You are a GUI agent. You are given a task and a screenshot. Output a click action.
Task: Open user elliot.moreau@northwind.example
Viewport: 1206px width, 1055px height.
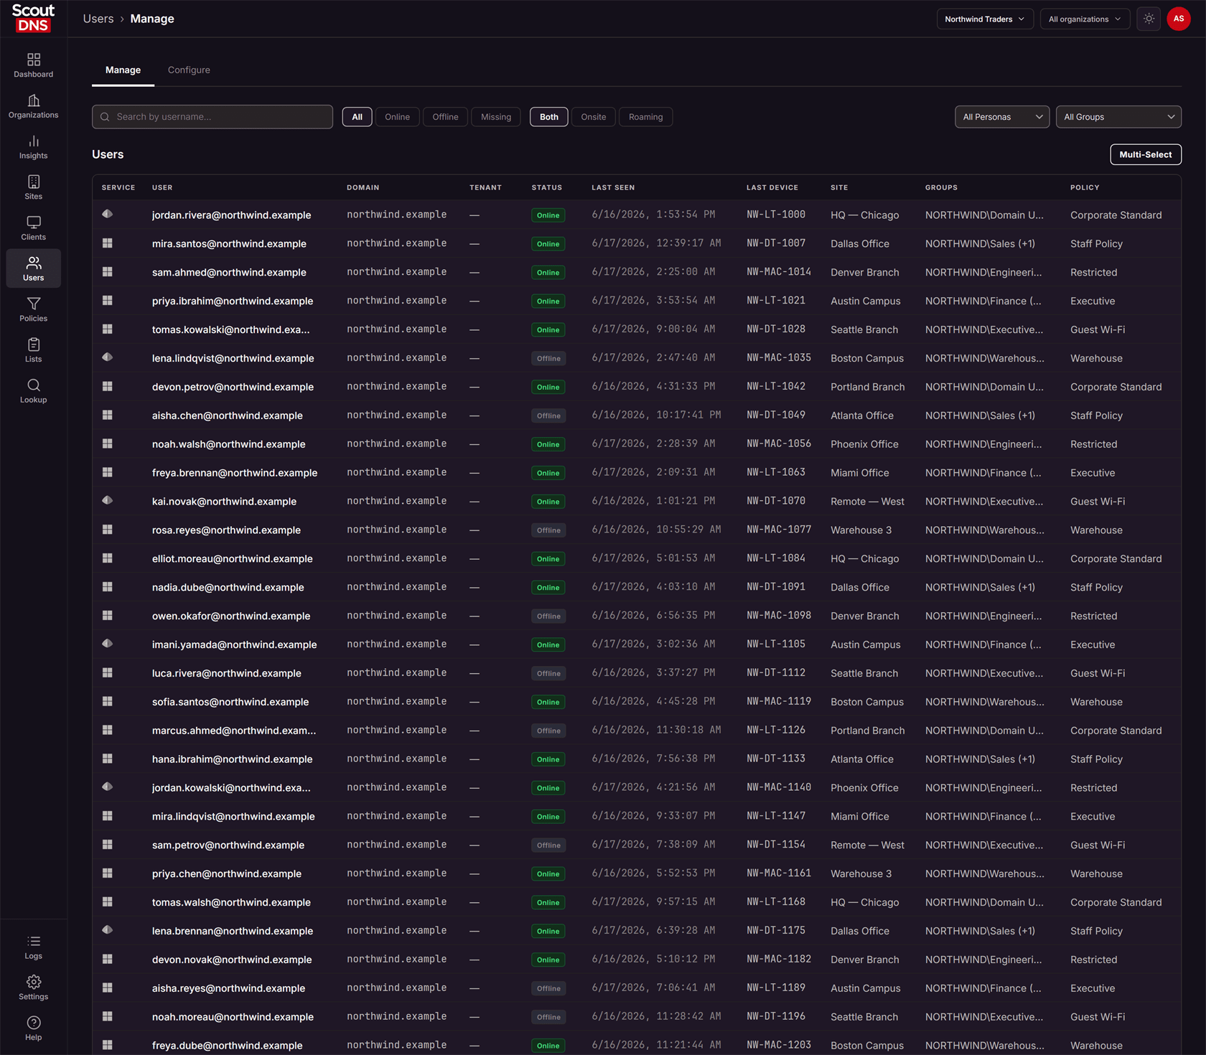pos(232,558)
